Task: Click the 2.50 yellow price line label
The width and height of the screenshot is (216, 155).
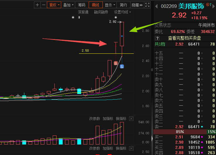Action: [x=85, y=50]
